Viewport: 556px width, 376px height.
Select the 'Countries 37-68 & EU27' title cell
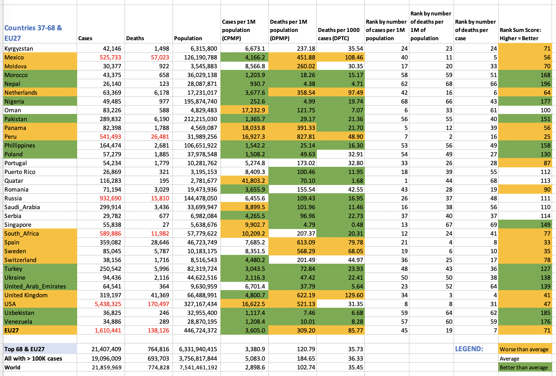[x=40, y=33]
